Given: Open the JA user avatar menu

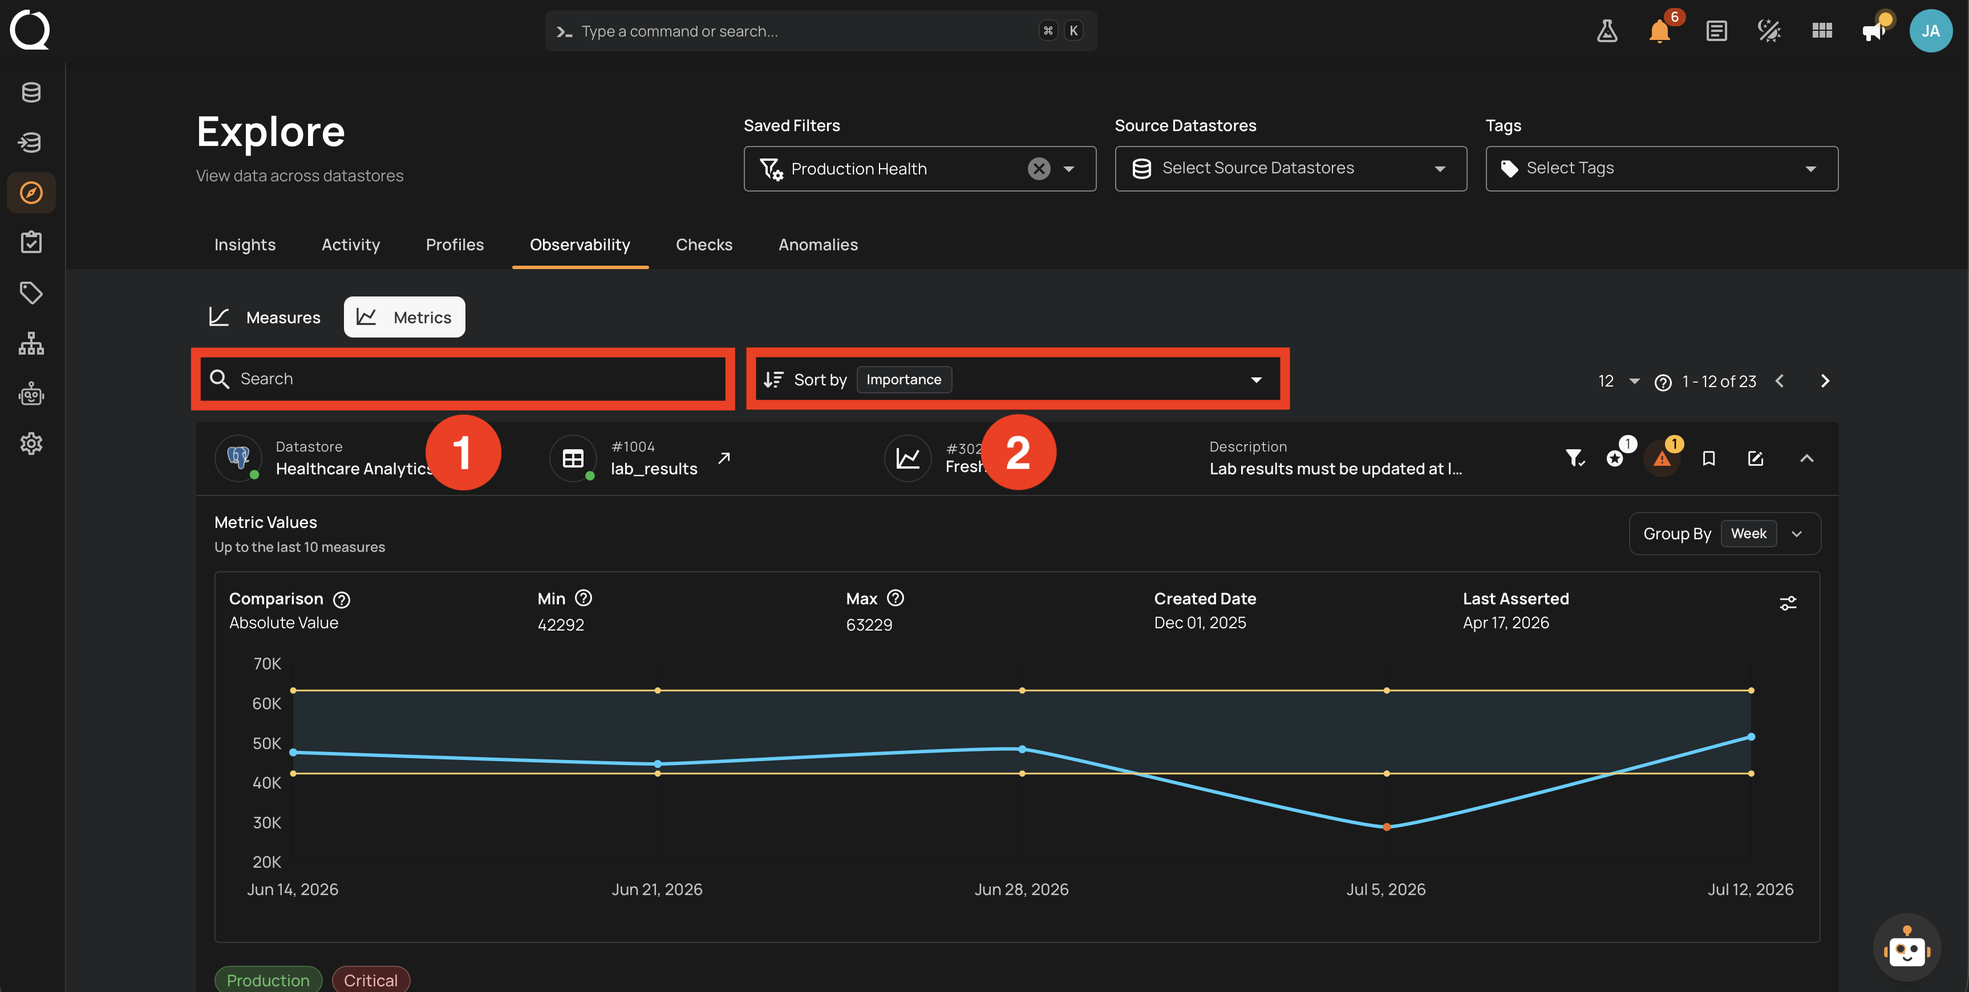Looking at the screenshot, I should point(1931,31).
